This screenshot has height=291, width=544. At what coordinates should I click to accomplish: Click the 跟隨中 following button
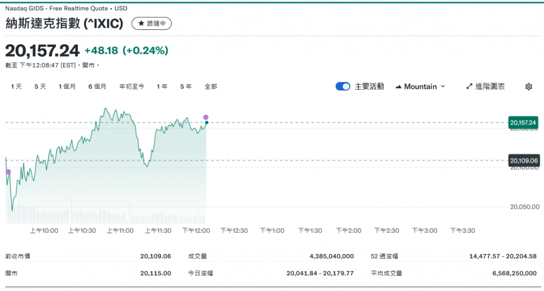(152, 23)
